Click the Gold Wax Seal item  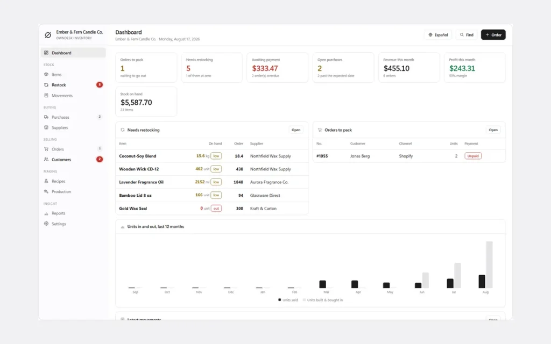tap(133, 209)
